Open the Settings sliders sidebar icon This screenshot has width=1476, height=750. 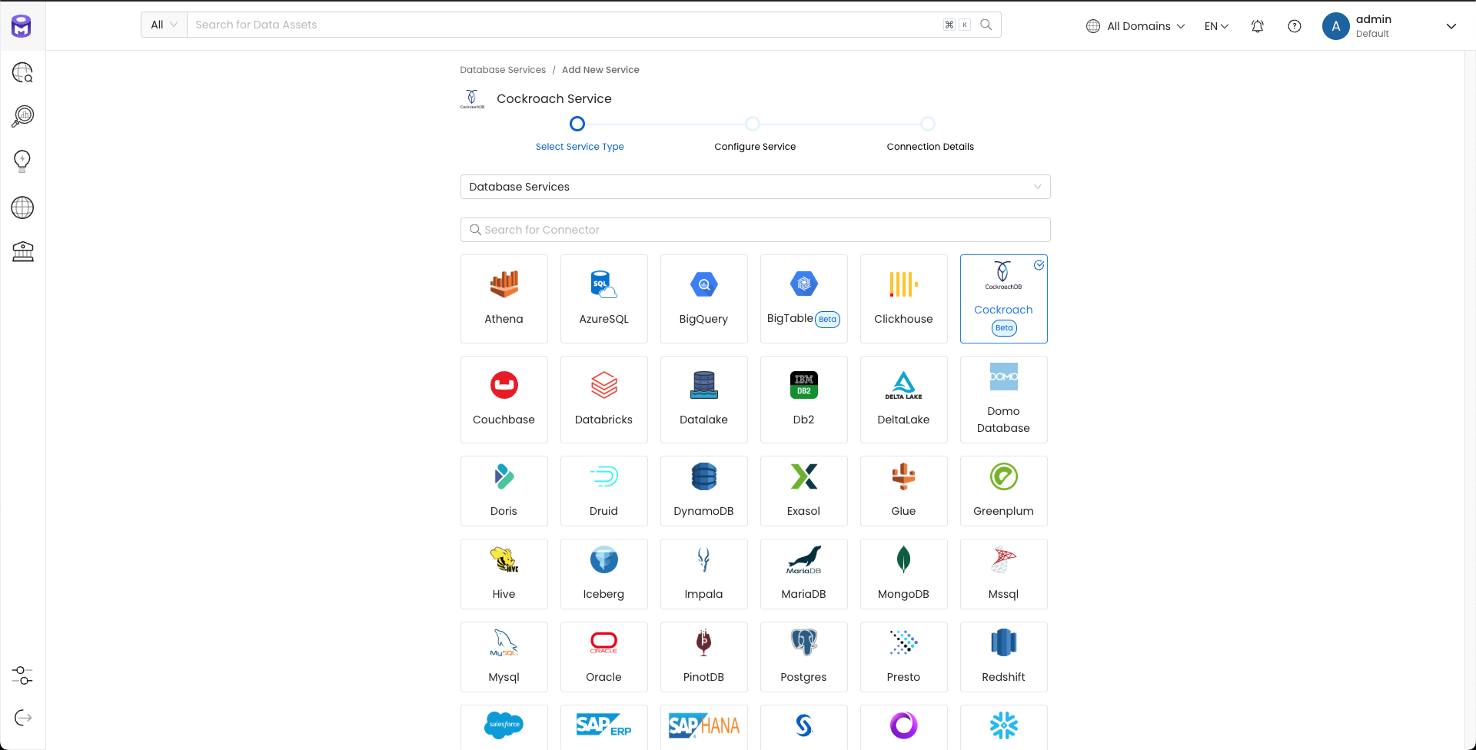click(22, 675)
